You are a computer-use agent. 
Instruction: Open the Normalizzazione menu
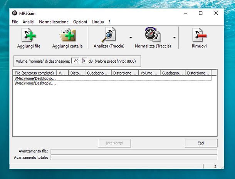(54, 22)
